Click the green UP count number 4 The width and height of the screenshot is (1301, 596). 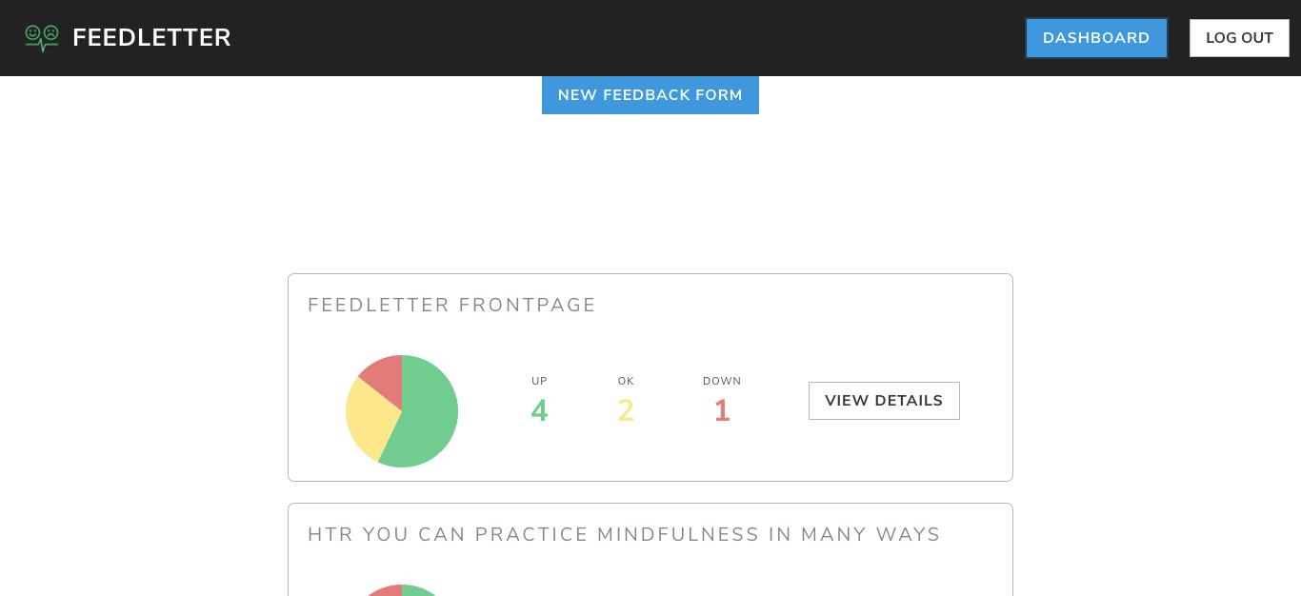[539, 410]
